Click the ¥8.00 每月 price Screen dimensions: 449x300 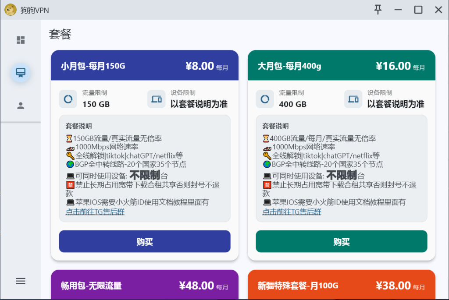pos(207,66)
